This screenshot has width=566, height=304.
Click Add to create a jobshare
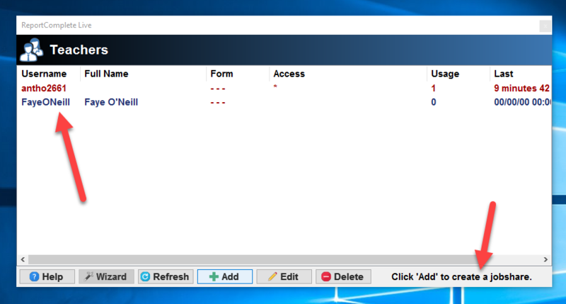point(224,276)
